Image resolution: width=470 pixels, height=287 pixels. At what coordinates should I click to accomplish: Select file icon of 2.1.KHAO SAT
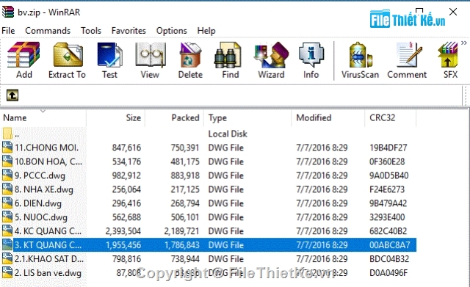pyautogui.click(x=7, y=259)
